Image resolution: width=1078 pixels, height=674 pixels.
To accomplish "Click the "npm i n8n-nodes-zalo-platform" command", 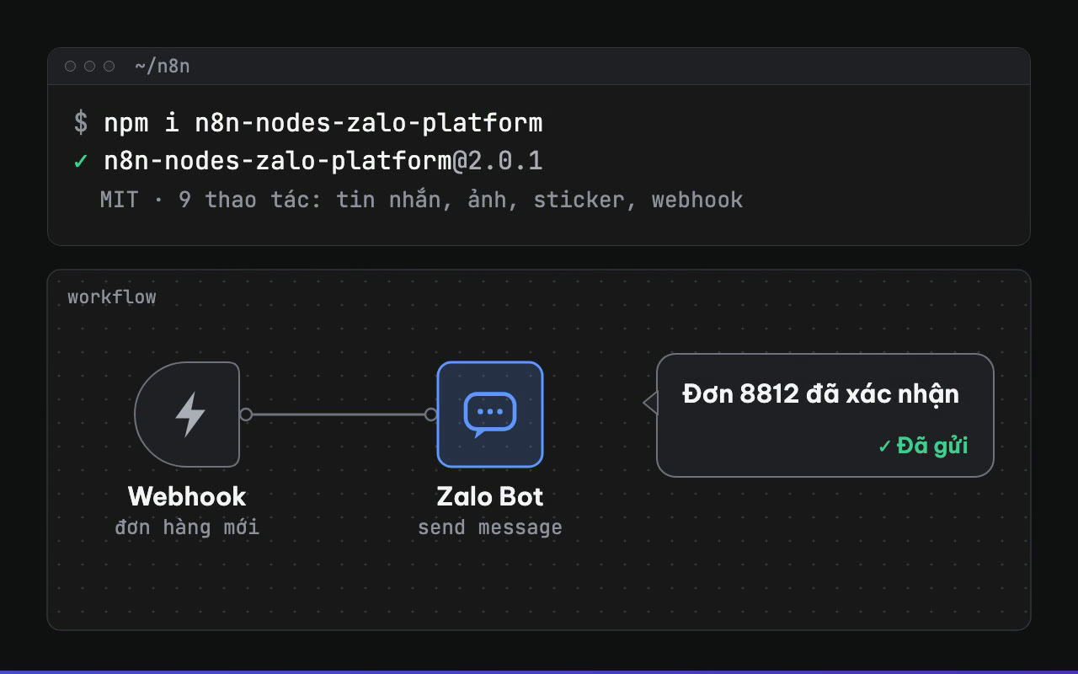I will [323, 123].
